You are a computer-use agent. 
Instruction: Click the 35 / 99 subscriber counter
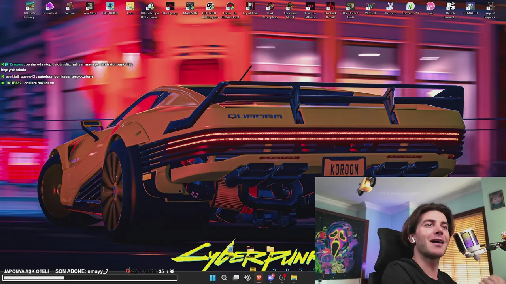tap(166, 271)
